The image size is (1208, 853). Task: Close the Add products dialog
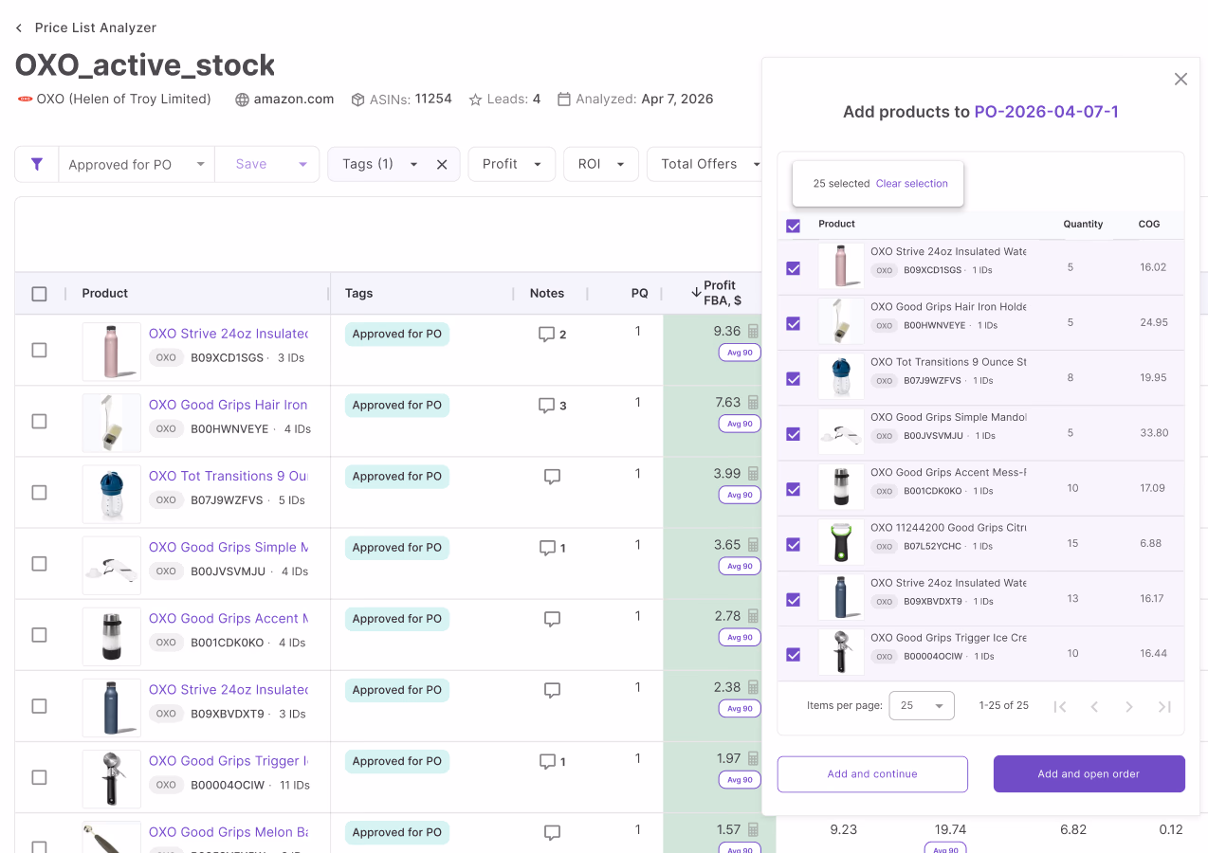point(1181,80)
